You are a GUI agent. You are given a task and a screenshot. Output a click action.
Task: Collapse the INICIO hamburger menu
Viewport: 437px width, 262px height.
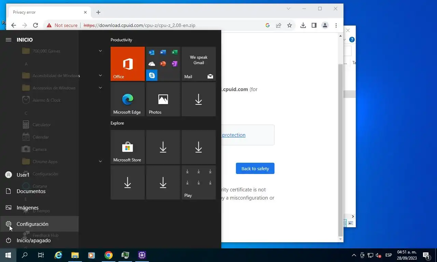click(9, 40)
